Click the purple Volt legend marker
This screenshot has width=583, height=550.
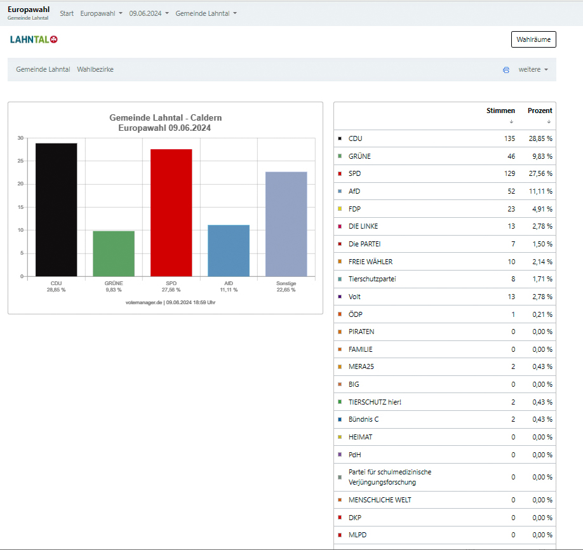click(340, 297)
